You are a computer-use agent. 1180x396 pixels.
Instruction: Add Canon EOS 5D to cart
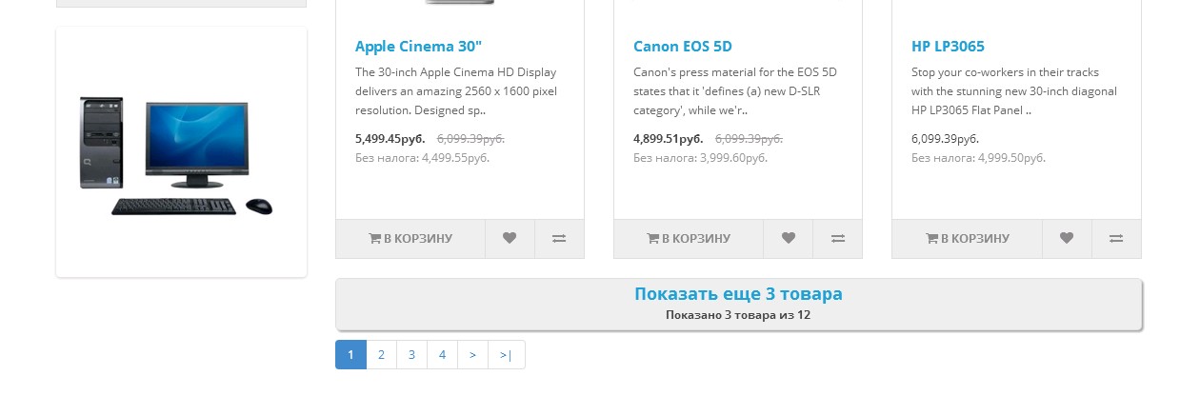tap(689, 239)
